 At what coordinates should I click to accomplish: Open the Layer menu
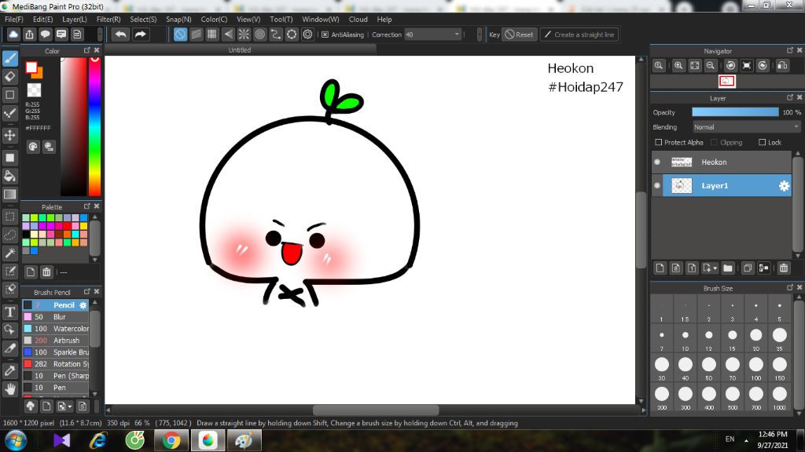[75, 20]
